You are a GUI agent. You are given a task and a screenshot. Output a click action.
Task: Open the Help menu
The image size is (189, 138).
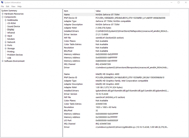tap(19, 6)
